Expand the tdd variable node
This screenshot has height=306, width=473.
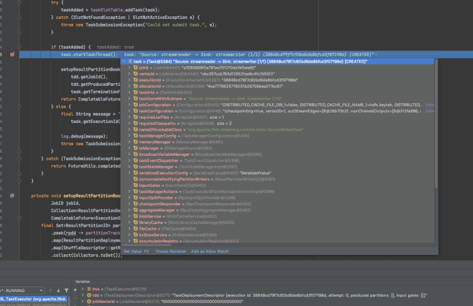tap(83, 295)
